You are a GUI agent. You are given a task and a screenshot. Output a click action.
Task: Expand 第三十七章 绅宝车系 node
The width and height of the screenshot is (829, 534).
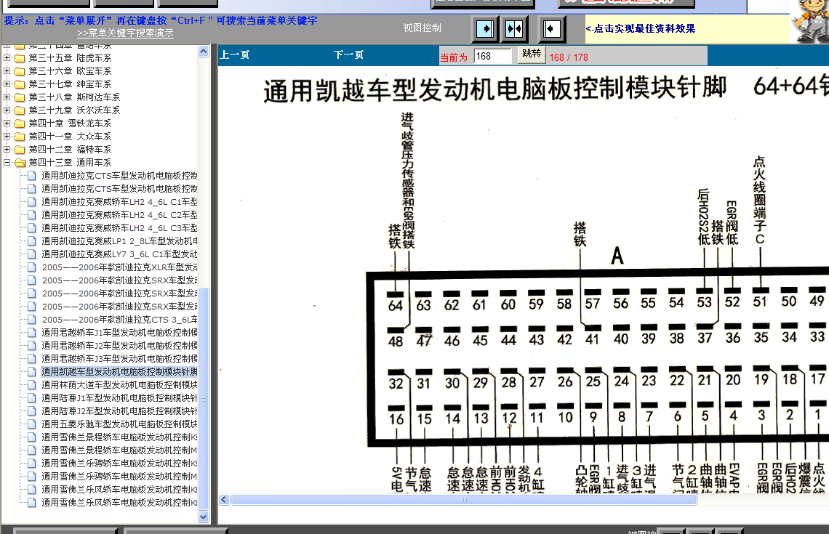pyautogui.click(x=7, y=84)
